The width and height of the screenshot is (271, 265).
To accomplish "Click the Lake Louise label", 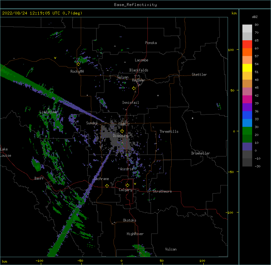I will tap(6, 152).
